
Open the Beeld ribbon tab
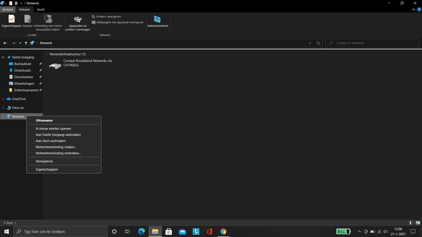(x=41, y=9)
